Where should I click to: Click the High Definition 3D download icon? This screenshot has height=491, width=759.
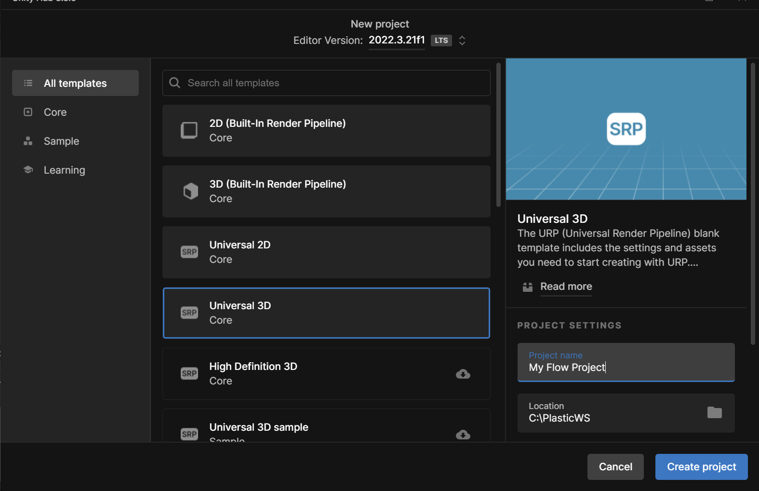(x=463, y=374)
